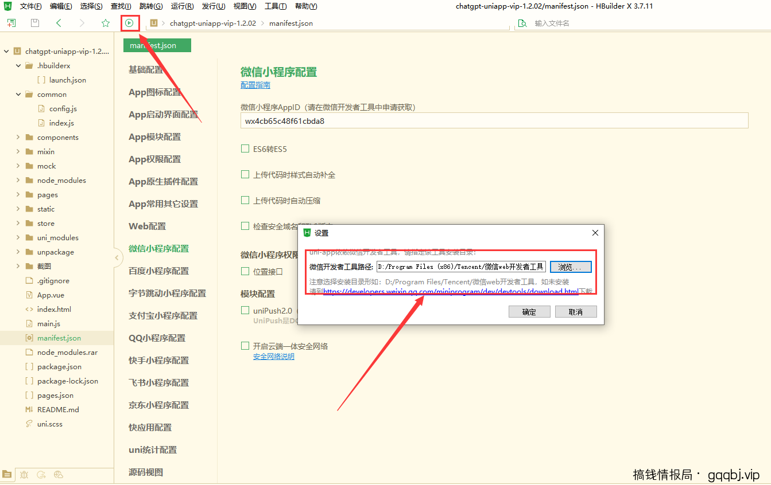Open the debug console icon
This screenshot has width=771, height=485.
click(x=24, y=475)
